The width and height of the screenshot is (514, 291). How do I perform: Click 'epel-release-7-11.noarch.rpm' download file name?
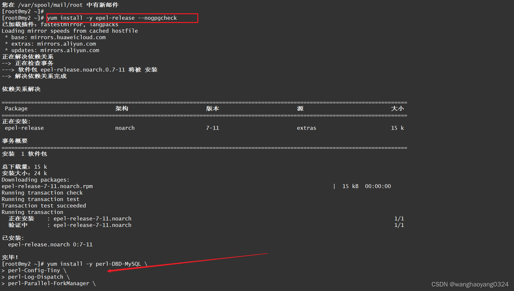click(47, 186)
